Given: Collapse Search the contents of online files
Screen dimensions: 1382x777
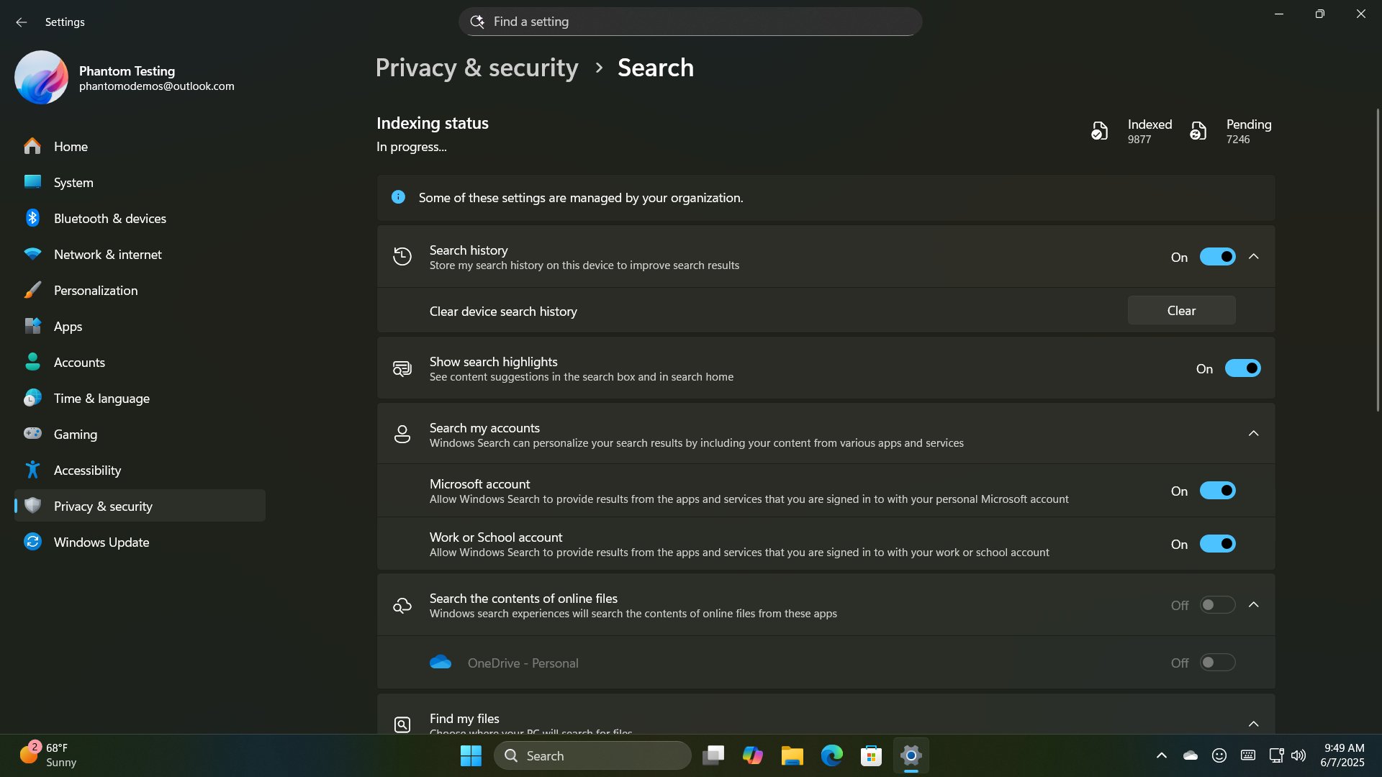Looking at the screenshot, I should point(1253,605).
